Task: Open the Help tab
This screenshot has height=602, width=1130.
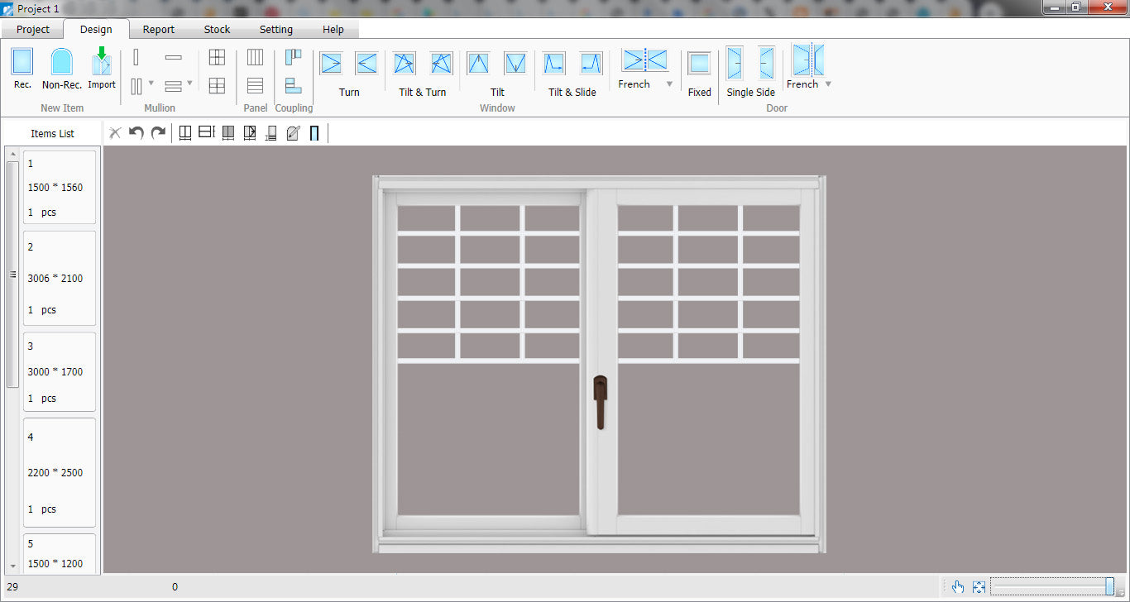Action: coord(333,29)
